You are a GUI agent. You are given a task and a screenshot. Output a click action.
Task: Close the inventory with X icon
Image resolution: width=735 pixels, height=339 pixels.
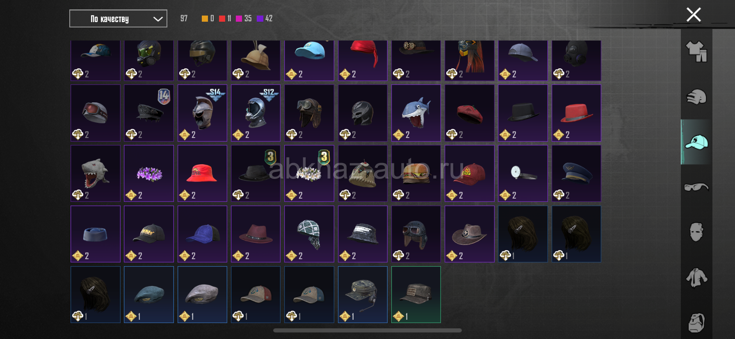(x=694, y=15)
